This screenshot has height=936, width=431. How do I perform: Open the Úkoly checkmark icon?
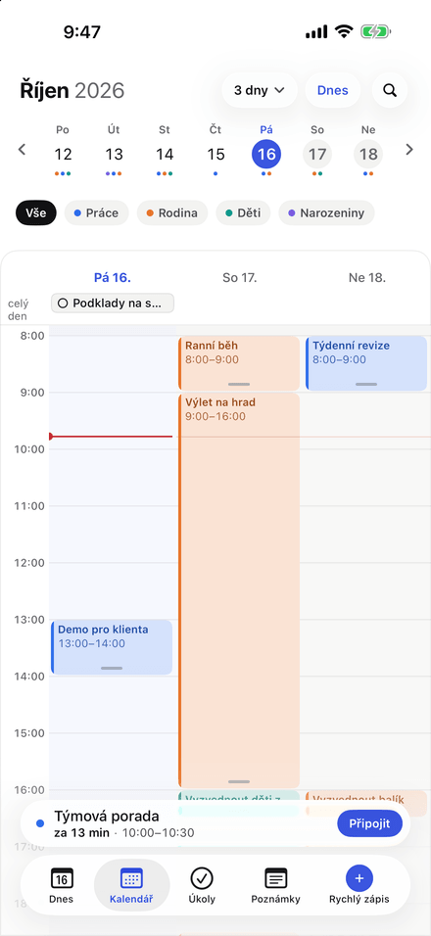pos(202,878)
